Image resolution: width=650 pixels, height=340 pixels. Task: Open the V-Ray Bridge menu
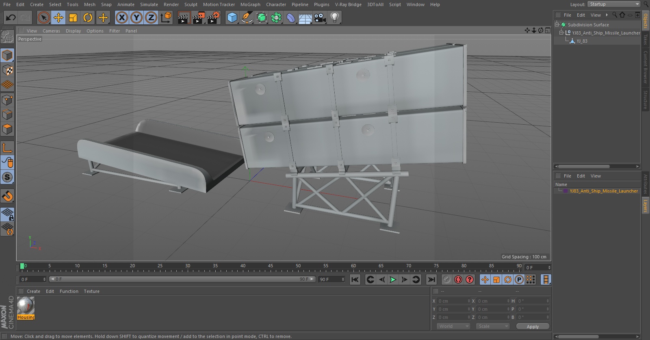(x=348, y=4)
